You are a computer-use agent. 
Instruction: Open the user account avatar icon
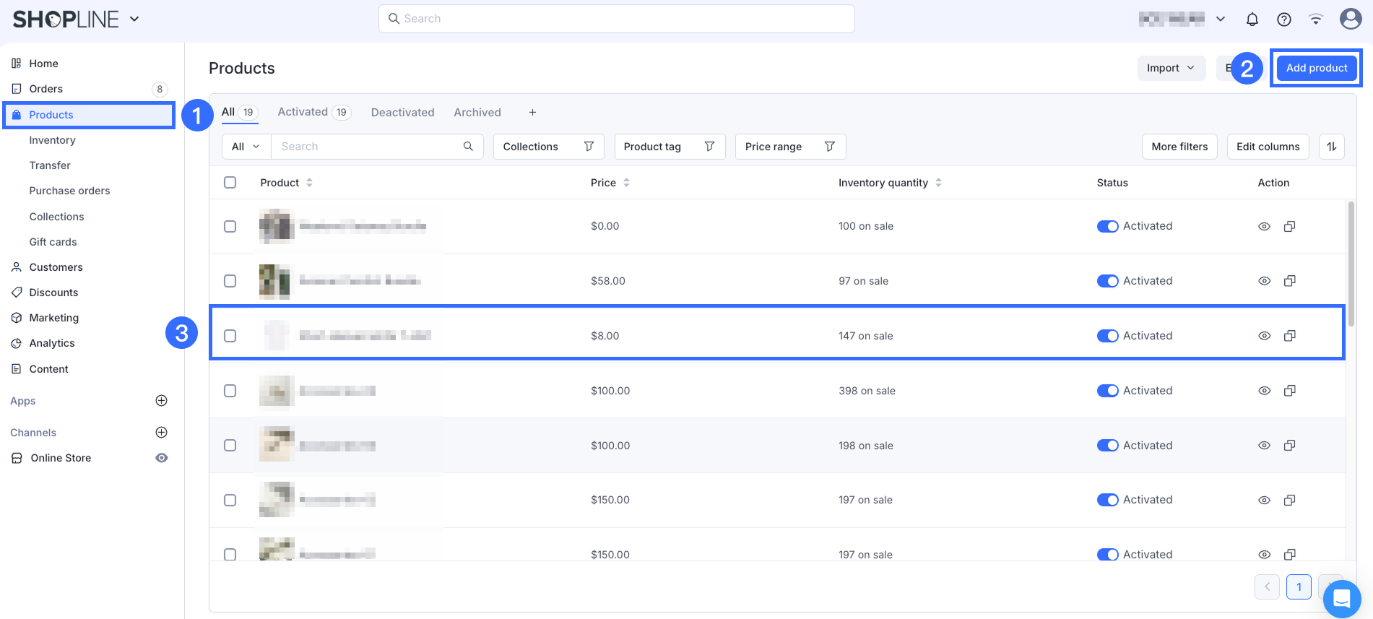[x=1350, y=19]
